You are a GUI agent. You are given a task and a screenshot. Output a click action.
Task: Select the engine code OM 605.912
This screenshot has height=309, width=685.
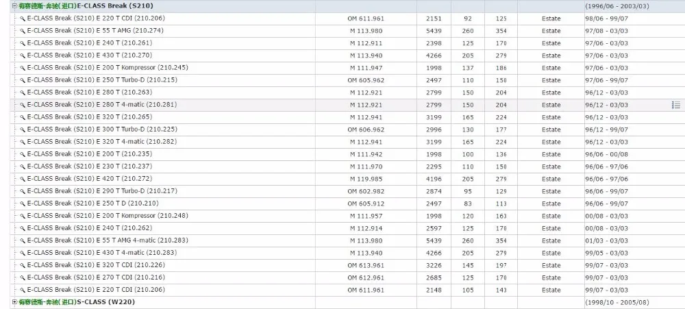click(x=366, y=203)
